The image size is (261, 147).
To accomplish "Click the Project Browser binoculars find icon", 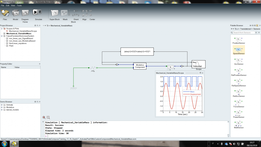I will click(x=35, y=26).
